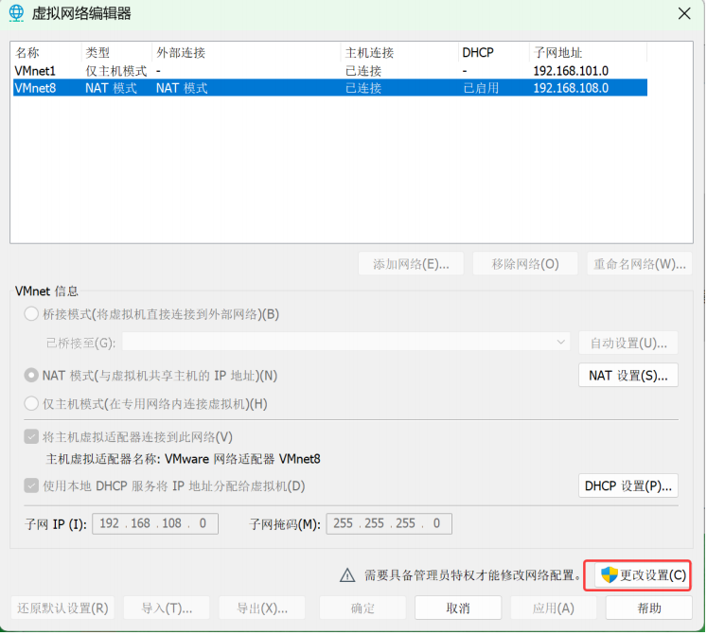Image resolution: width=707 pixels, height=635 pixels.
Task: Sort by 子网地址 column header
Action: pos(589,53)
